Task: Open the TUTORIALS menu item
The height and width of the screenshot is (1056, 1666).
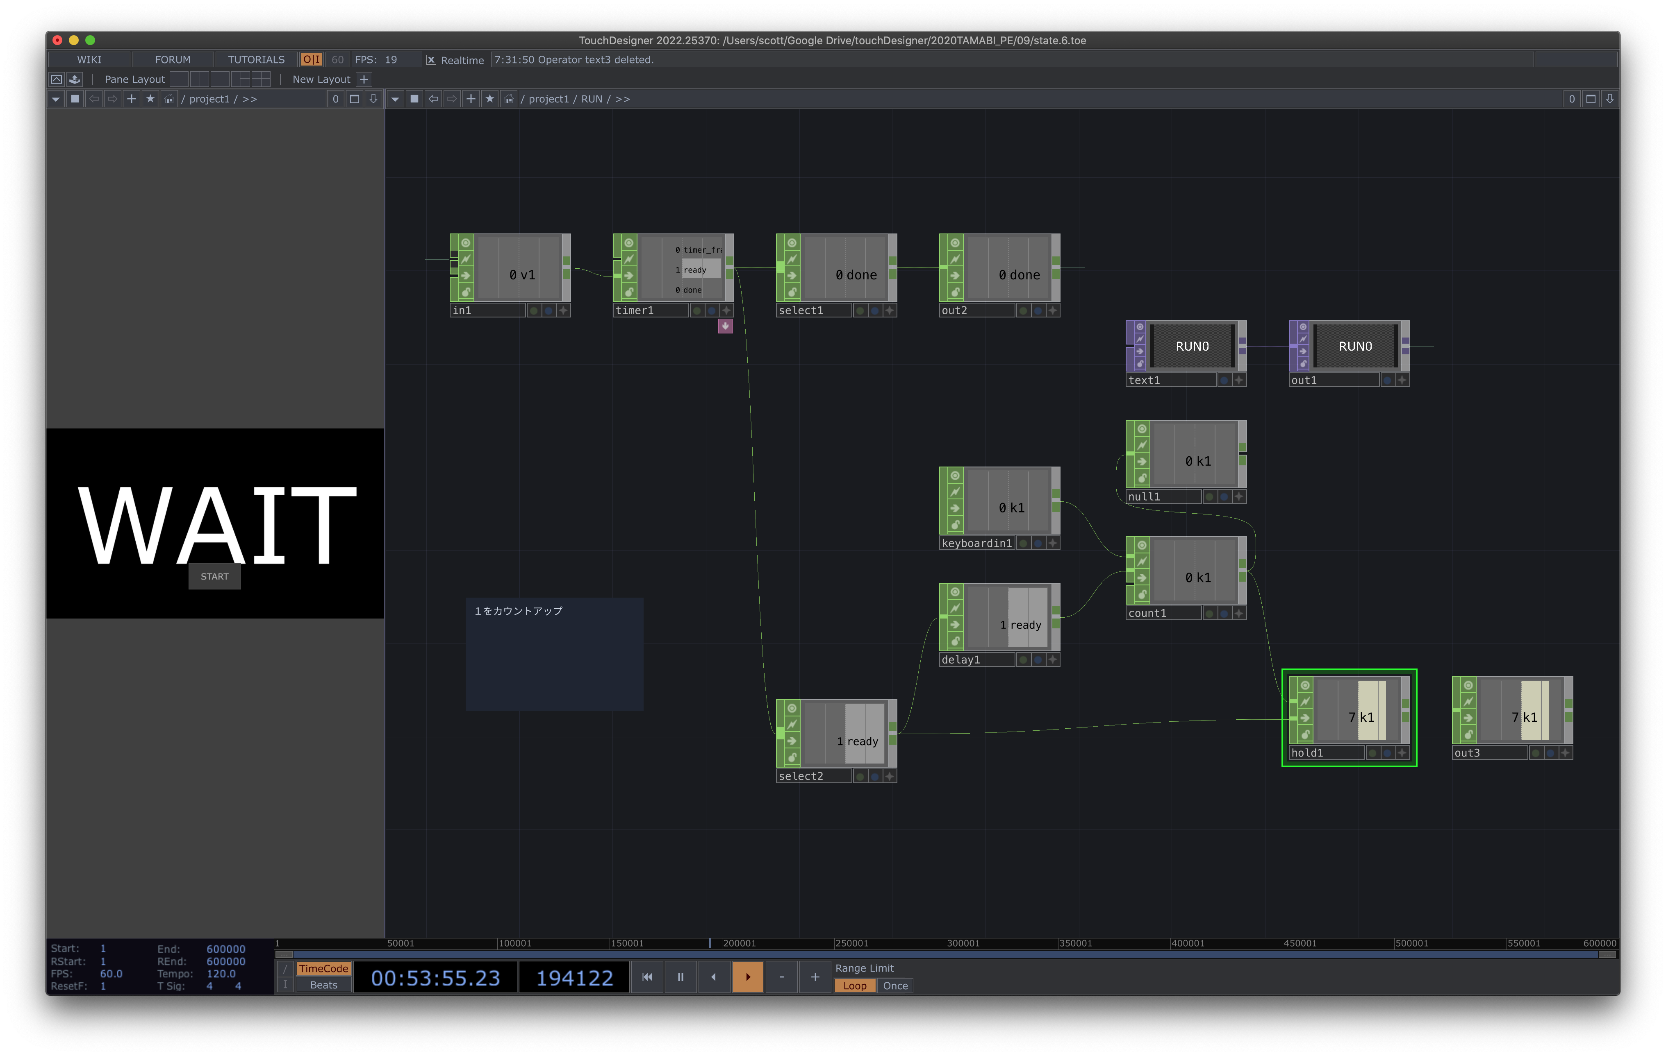Action: (256, 59)
